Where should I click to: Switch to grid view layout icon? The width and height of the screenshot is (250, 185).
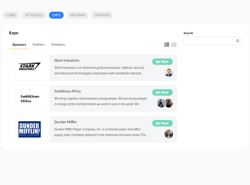coord(174,45)
